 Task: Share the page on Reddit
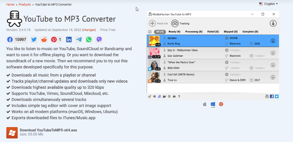coord(44,39)
